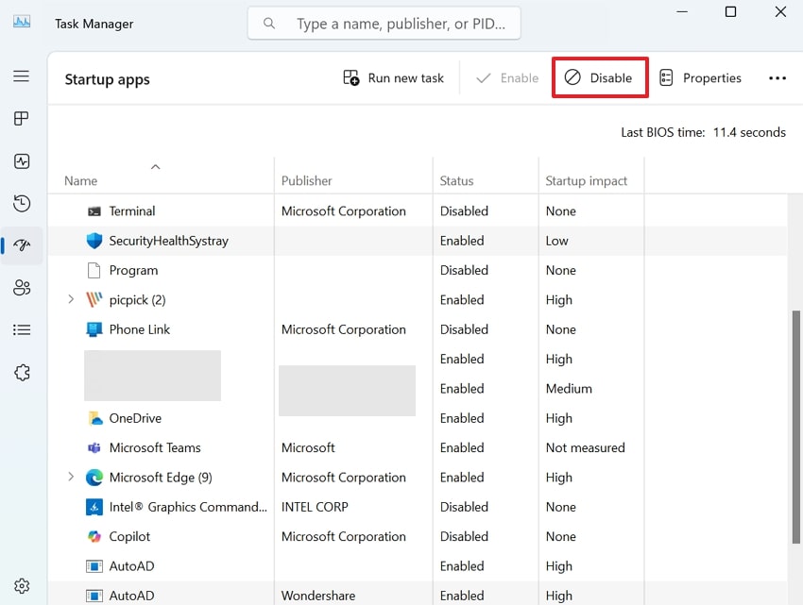Image resolution: width=803 pixels, height=605 pixels.
Task: Select the Copilot entry
Action: pos(129,536)
